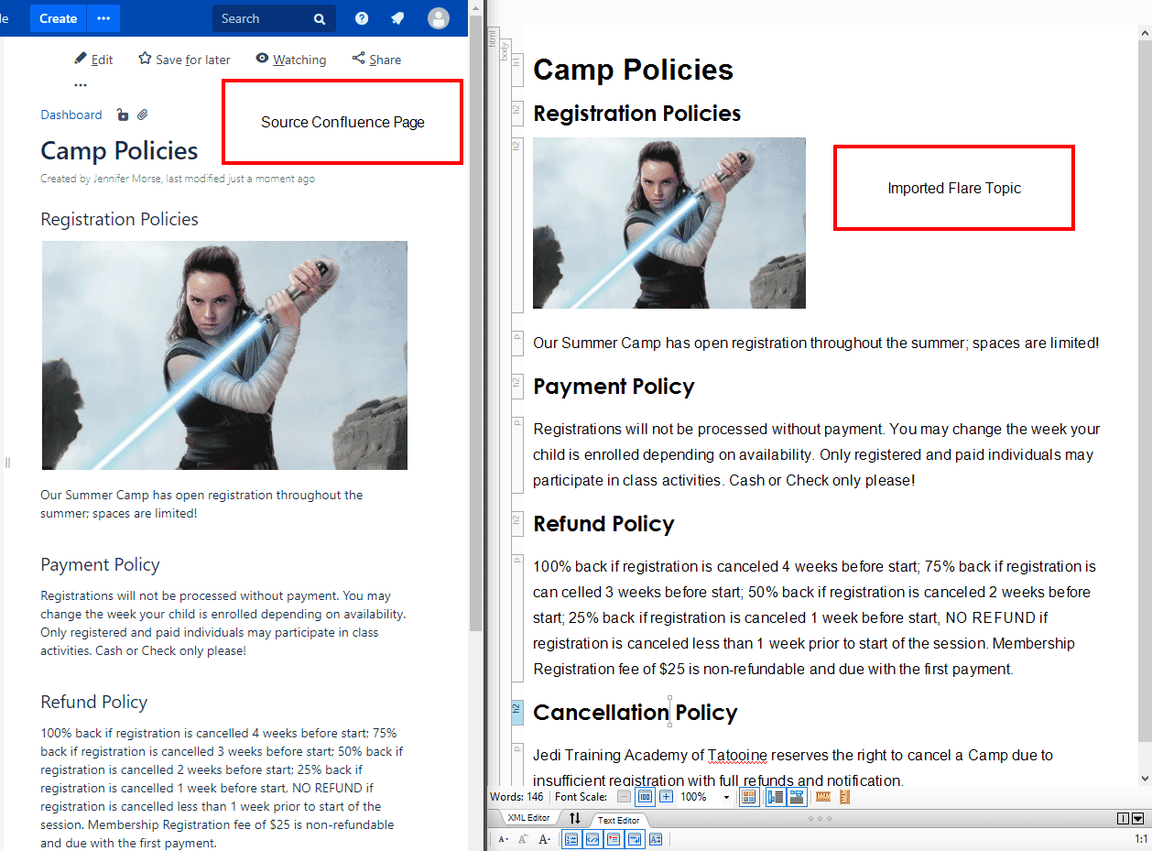Click the third text editor toolbar icon
The width and height of the screenshot is (1152, 851).
tap(614, 839)
